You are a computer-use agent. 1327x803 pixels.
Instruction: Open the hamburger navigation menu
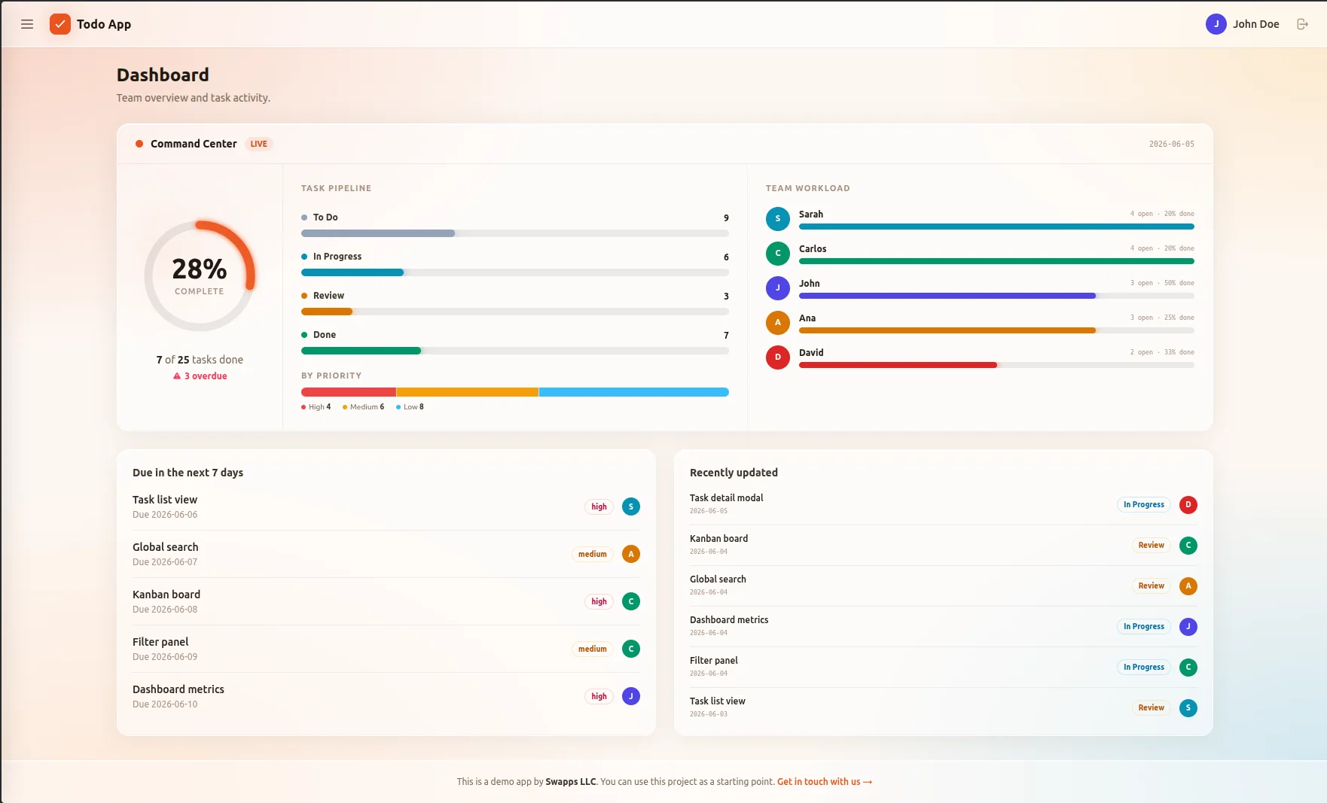point(27,24)
